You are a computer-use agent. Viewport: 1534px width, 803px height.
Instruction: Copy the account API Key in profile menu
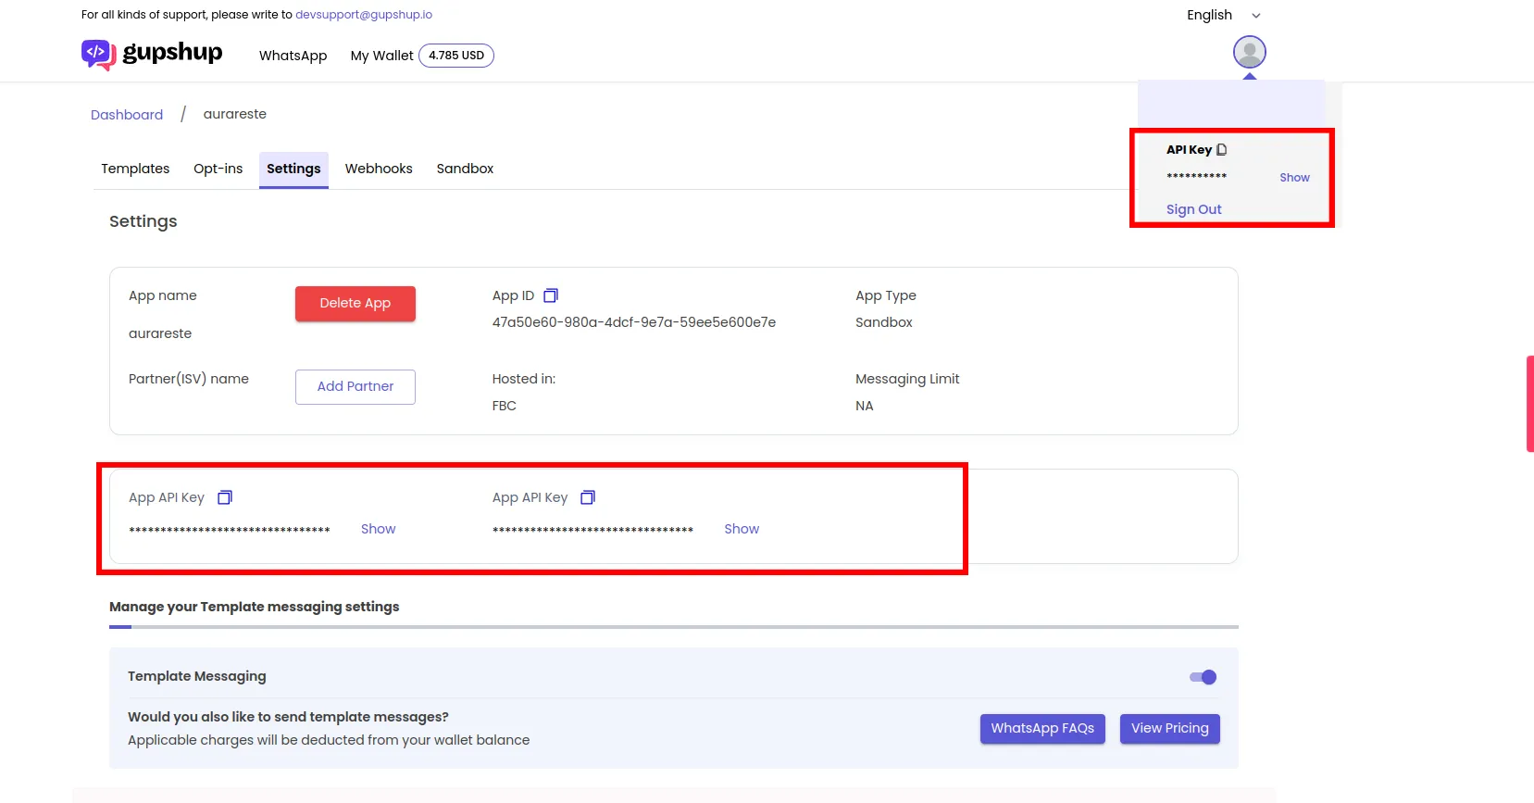[1222, 149]
